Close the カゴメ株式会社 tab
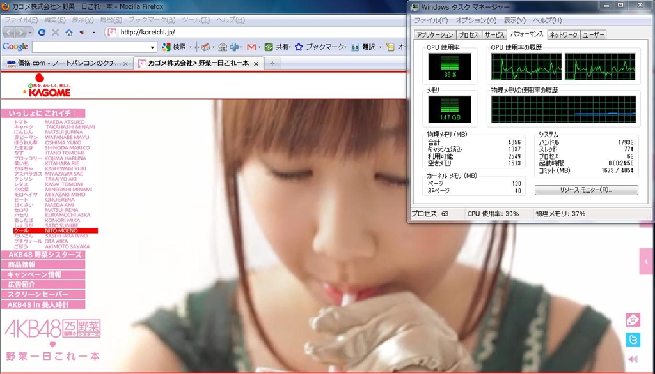Screen dimensions: 655x374 click(x=256, y=64)
